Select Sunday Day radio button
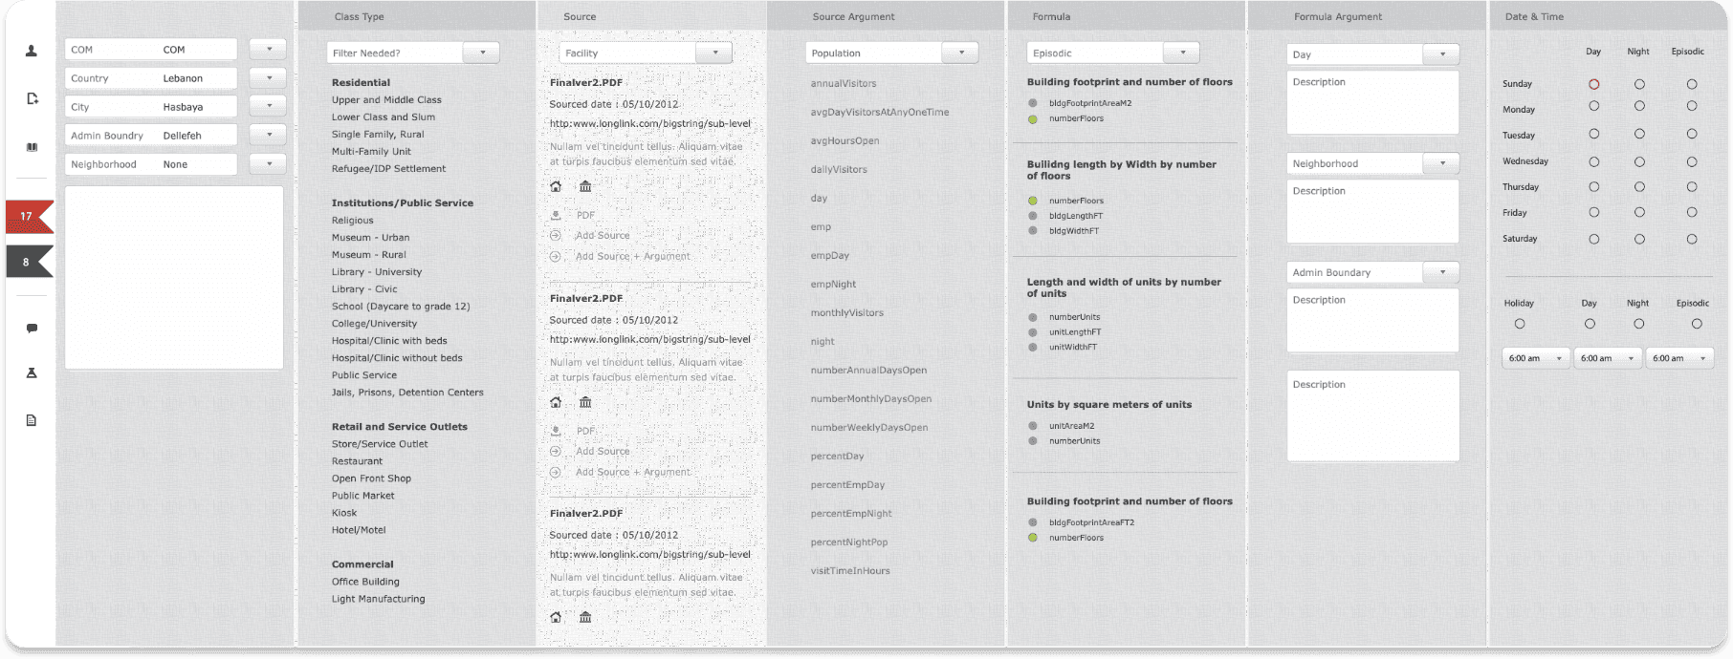 point(1594,84)
